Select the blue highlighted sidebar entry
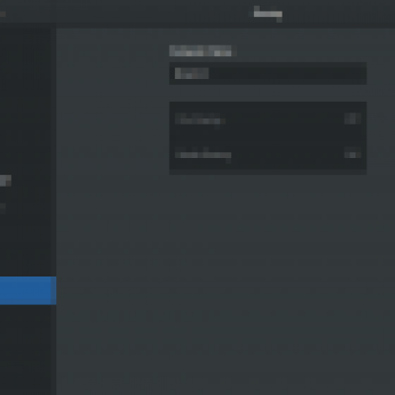Screen dimensions: 395x395 28,290
